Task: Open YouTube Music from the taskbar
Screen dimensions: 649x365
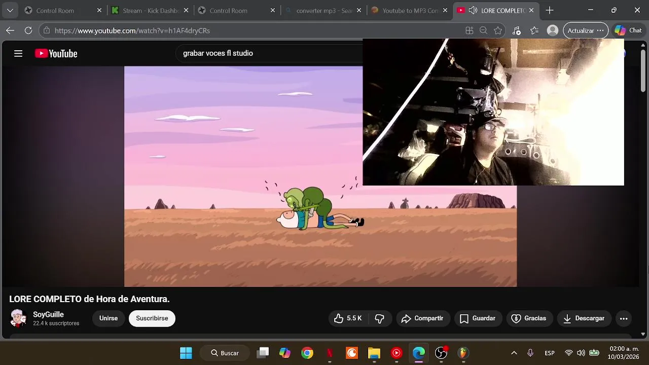Action: point(396,353)
